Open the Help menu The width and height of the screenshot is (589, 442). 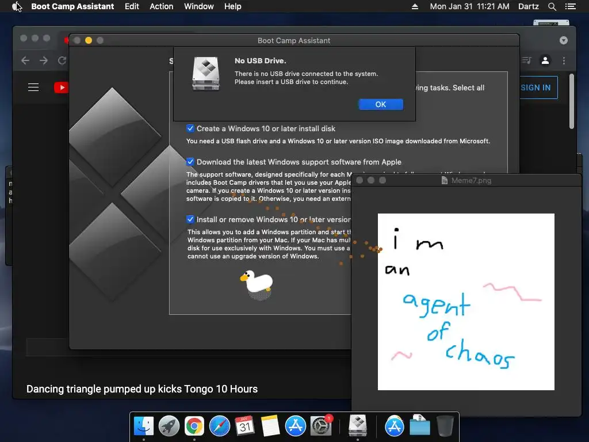point(232,6)
